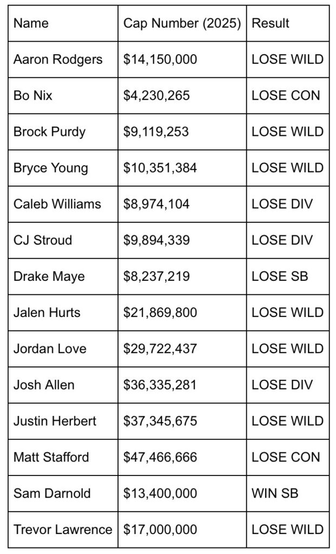
Task: Click the Cap Number (2025) header cell
Action: pyautogui.click(x=182, y=23)
